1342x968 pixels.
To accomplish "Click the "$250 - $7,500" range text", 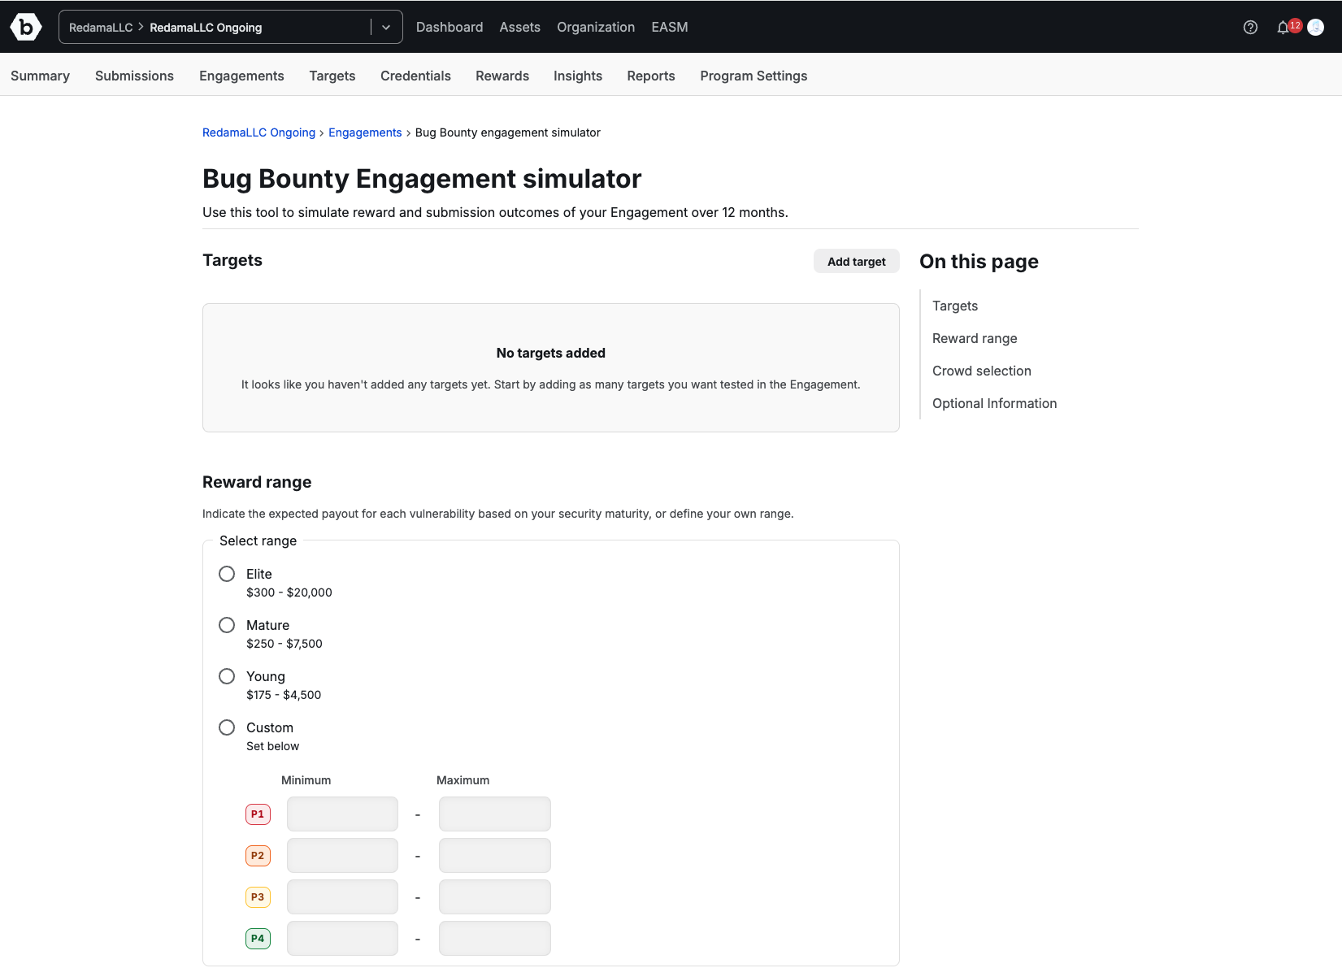I will (284, 644).
